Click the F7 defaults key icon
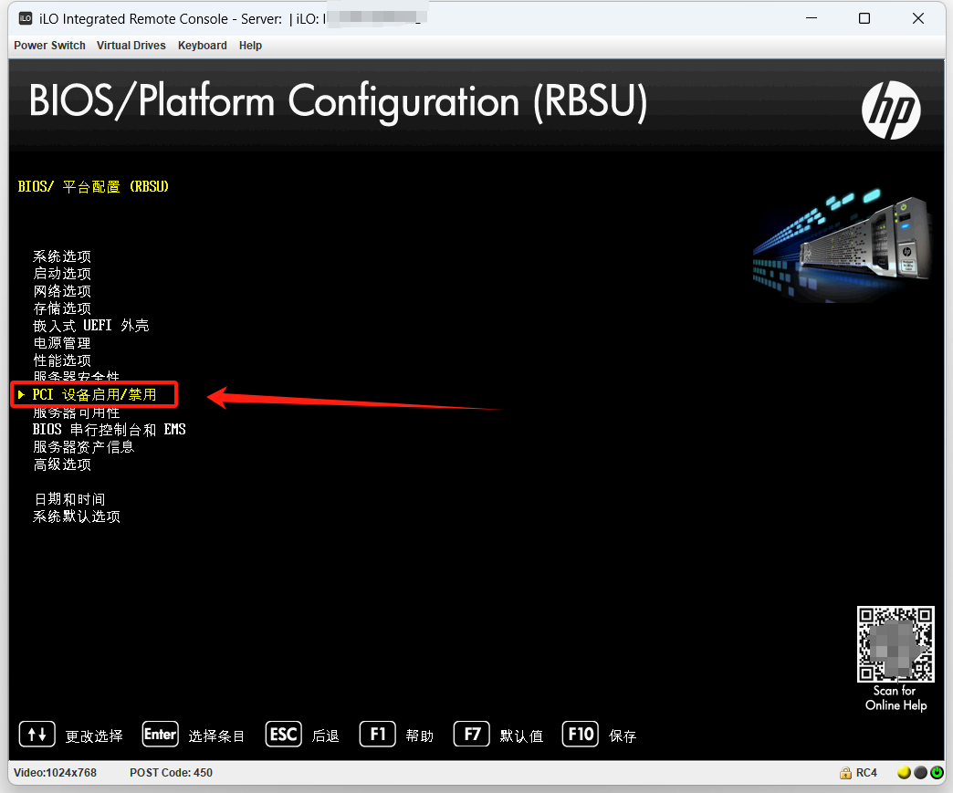The width and height of the screenshot is (953, 793). click(471, 735)
